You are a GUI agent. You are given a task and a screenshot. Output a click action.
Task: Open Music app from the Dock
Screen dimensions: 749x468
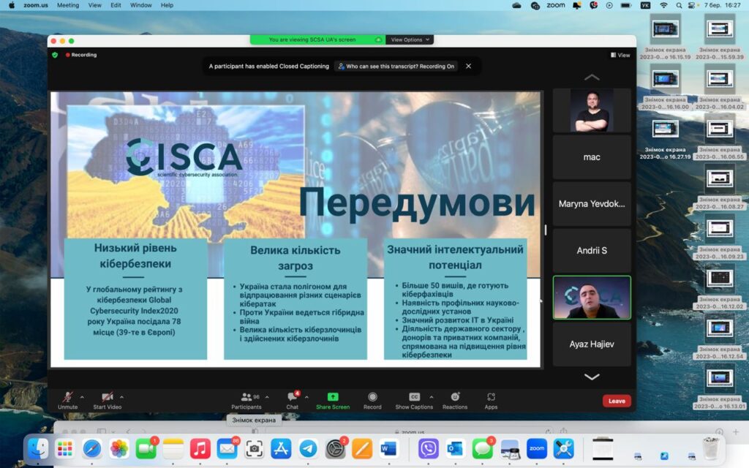coord(200,448)
